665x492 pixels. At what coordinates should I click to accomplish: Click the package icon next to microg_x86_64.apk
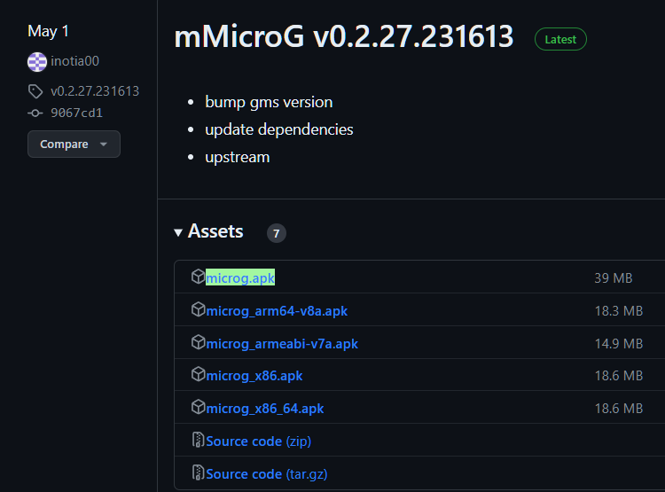click(x=198, y=407)
